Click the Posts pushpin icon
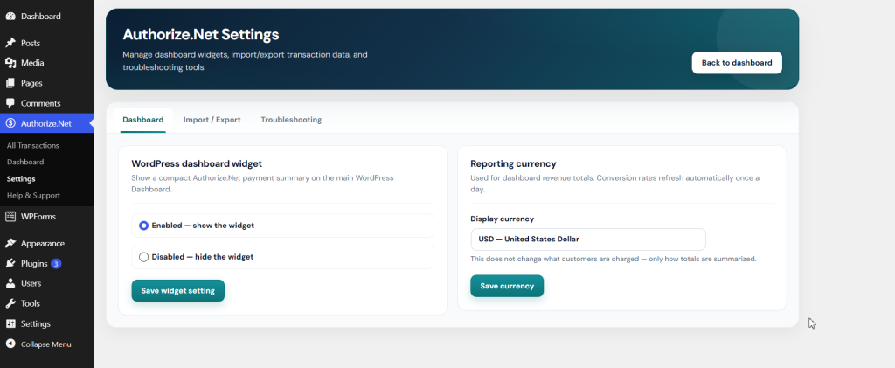Viewport: 895px width, 368px height. coord(10,43)
